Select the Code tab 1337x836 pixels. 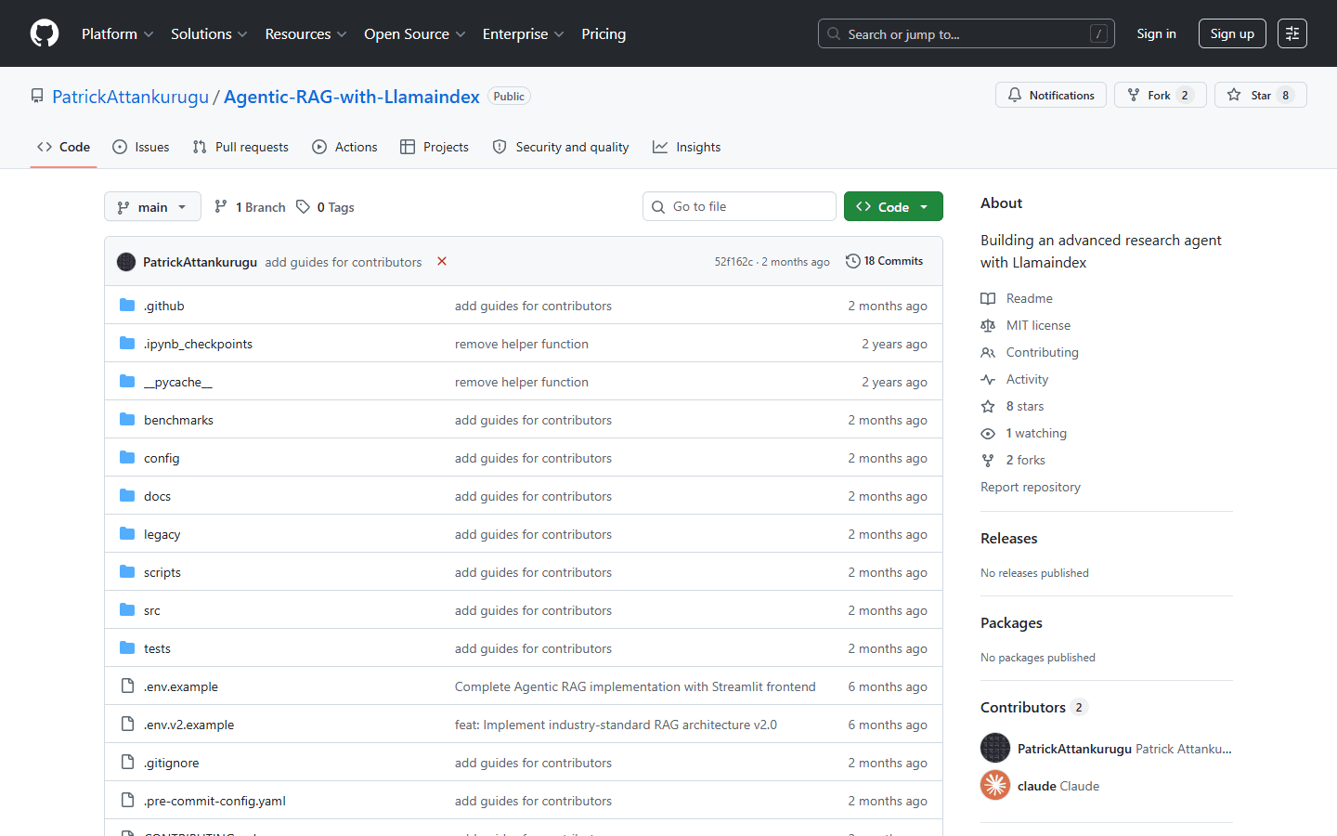click(63, 147)
